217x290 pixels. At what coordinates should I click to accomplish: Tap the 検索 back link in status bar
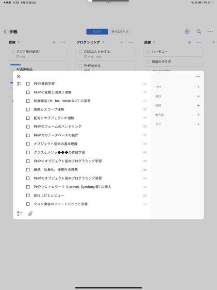click(7, 3)
